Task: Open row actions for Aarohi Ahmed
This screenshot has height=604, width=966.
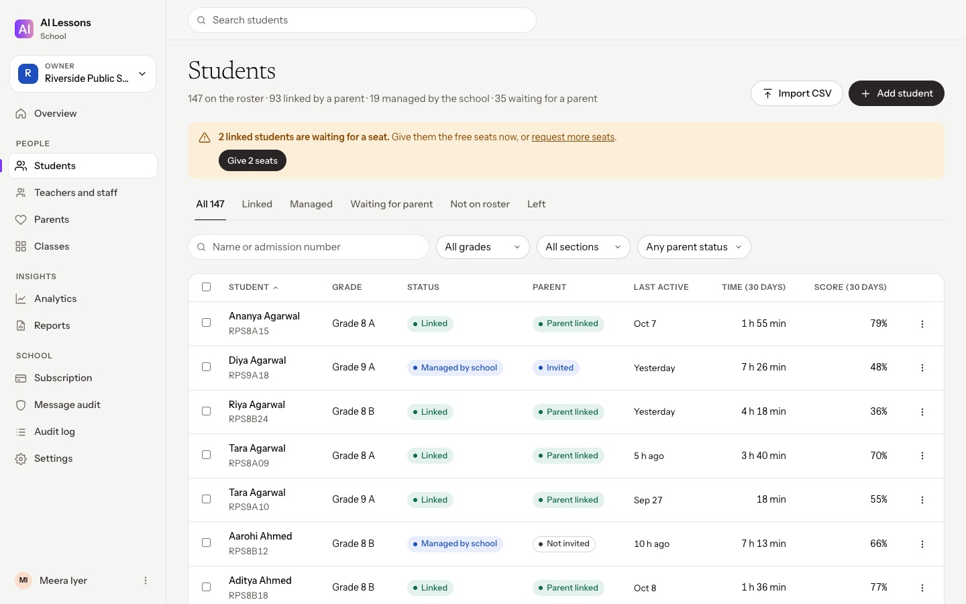Action: click(x=922, y=544)
